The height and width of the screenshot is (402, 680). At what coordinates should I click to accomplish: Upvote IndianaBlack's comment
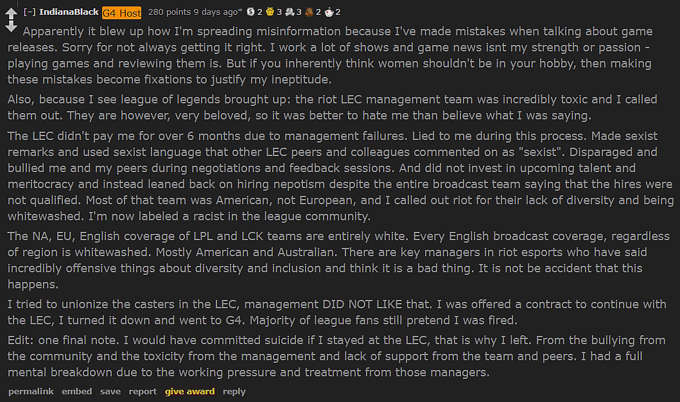pos(11,13)
